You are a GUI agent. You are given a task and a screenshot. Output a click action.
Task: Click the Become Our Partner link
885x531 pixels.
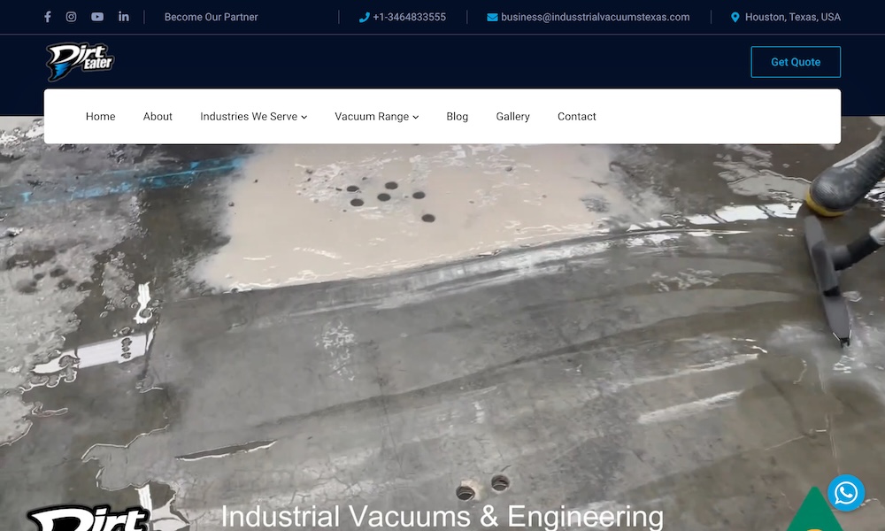point(212,17)
